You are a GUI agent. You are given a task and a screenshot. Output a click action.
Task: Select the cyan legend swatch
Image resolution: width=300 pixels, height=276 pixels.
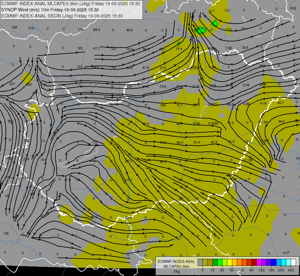(x=284, y=262)
